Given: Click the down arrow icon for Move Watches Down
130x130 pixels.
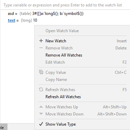Looking at the screenshot, I should [x=41, y=114].
